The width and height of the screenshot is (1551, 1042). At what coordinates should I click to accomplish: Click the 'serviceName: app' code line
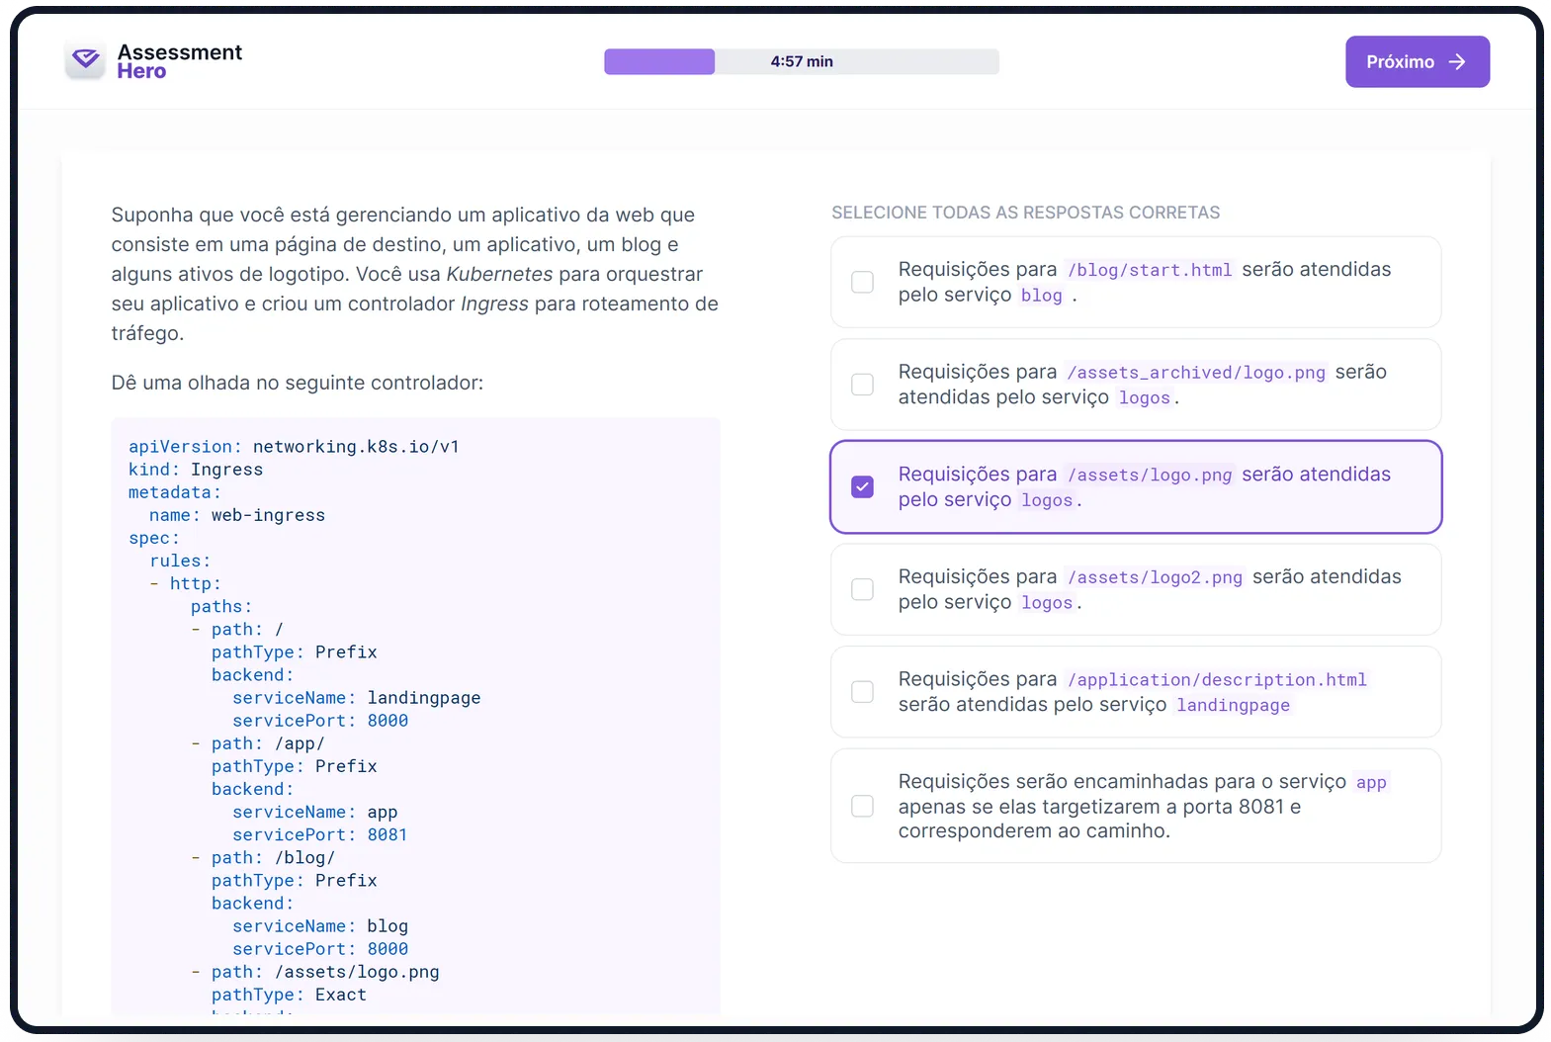(x=315, y=812)
